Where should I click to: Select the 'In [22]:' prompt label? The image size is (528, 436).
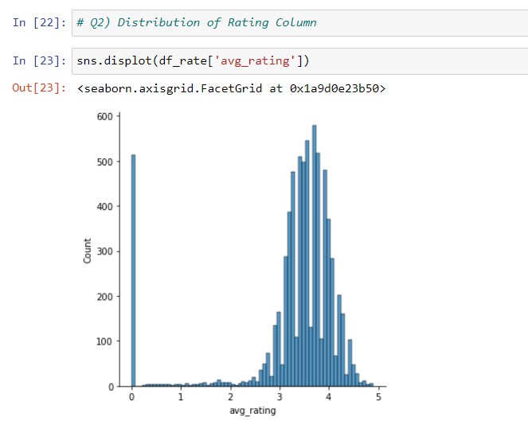[39, 23]
